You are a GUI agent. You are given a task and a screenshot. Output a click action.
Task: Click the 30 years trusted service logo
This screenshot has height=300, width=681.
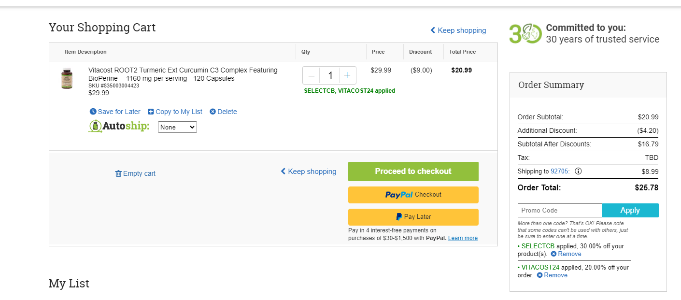[x=525, y=34]
